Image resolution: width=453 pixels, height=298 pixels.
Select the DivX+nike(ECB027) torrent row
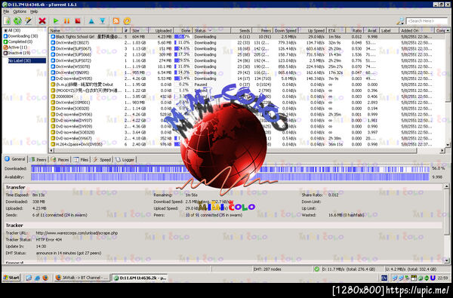point(247,43)
